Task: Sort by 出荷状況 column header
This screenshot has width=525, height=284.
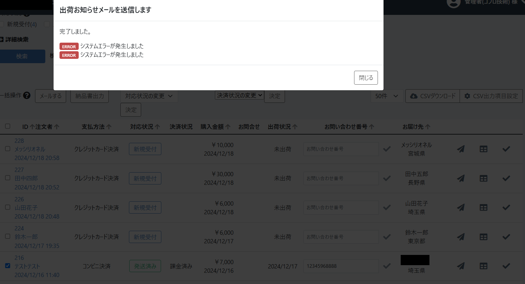Action: [283, 127]
